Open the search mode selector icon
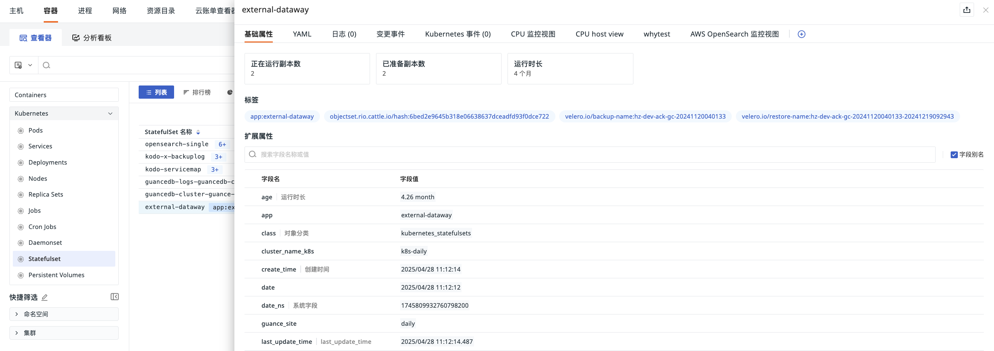 click(23, 65)
